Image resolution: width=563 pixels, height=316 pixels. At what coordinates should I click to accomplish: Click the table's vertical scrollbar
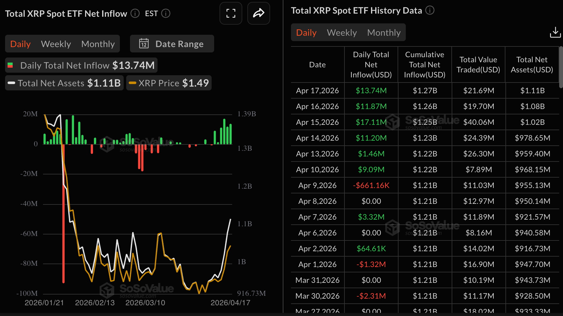(x=561, y=67)
